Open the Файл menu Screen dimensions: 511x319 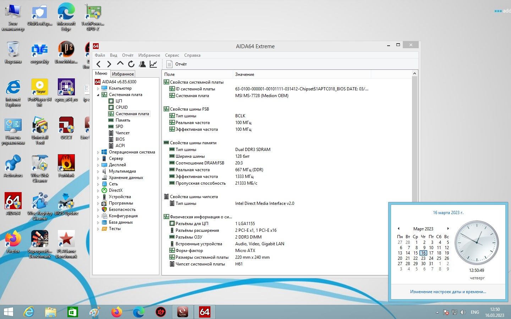click(x=100, y=55)
